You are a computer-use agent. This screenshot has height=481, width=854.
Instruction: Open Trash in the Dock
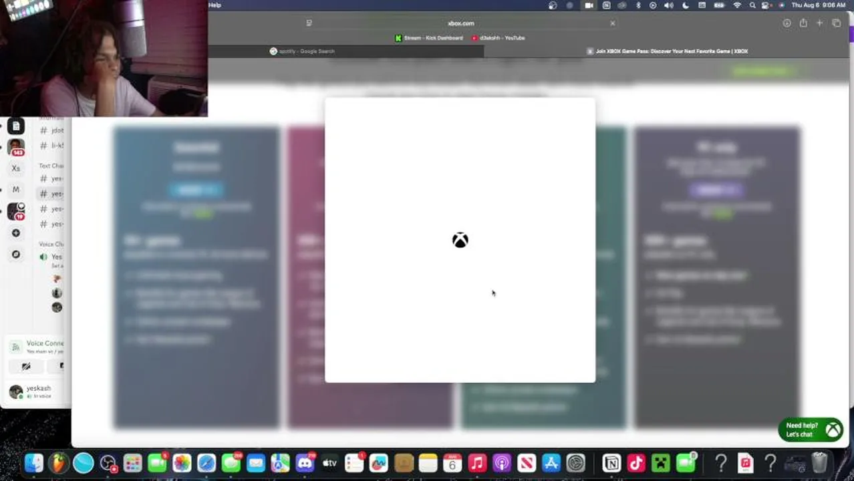pos(820,463)
